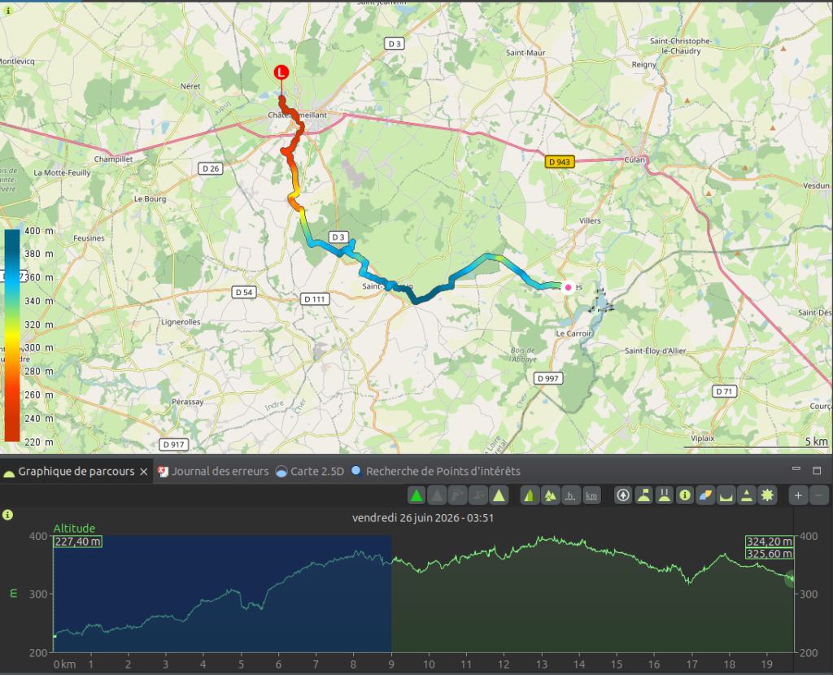Viewport: 833px width, 675px height.
Task: Click the D 54 road label on map
Action: [244, 292]
